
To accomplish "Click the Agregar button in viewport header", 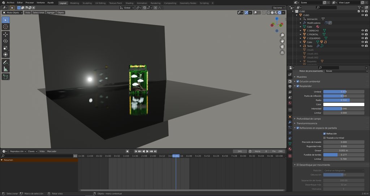I will click(x=51, y=13).
